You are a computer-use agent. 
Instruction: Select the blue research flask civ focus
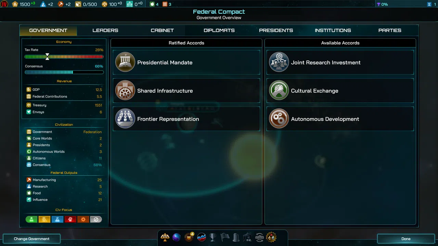click(x=57, y=219)
